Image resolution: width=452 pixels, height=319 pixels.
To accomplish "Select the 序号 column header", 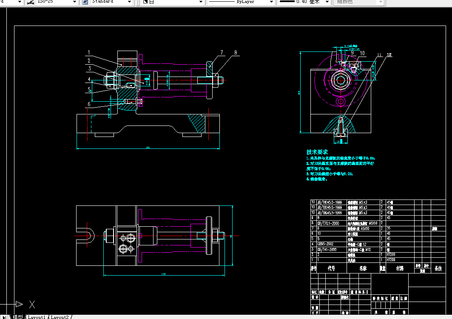I will [314, 268].
